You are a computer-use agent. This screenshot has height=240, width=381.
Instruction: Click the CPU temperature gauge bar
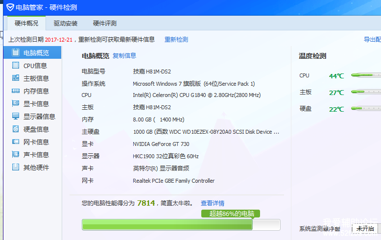pos(366,75)
